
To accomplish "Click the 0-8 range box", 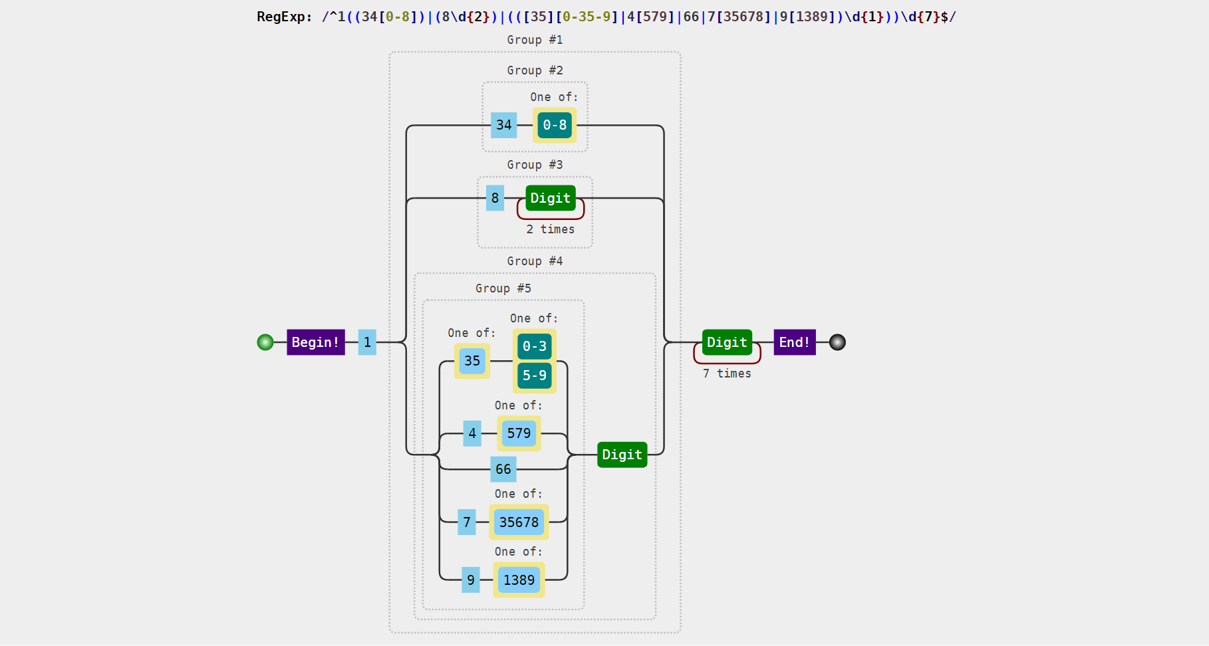I will click(555, 125).
